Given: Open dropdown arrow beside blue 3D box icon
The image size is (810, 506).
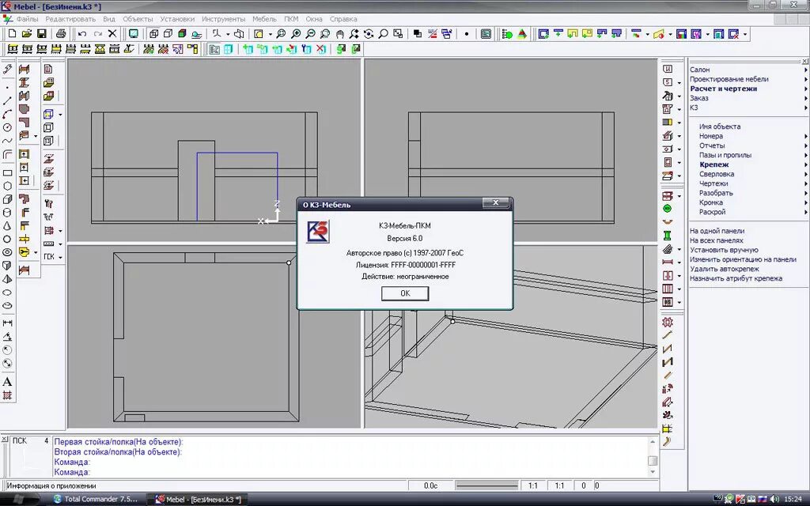Looking at the screenshot, I should (60, 115).
